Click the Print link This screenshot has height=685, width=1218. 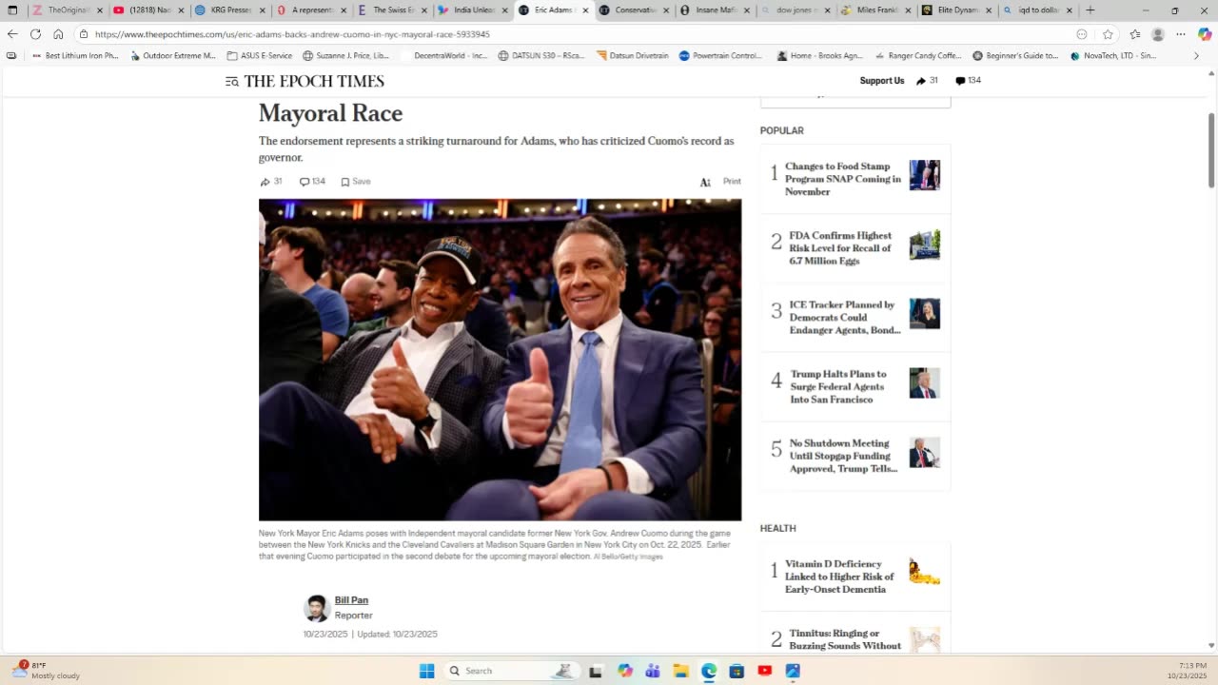732,182
